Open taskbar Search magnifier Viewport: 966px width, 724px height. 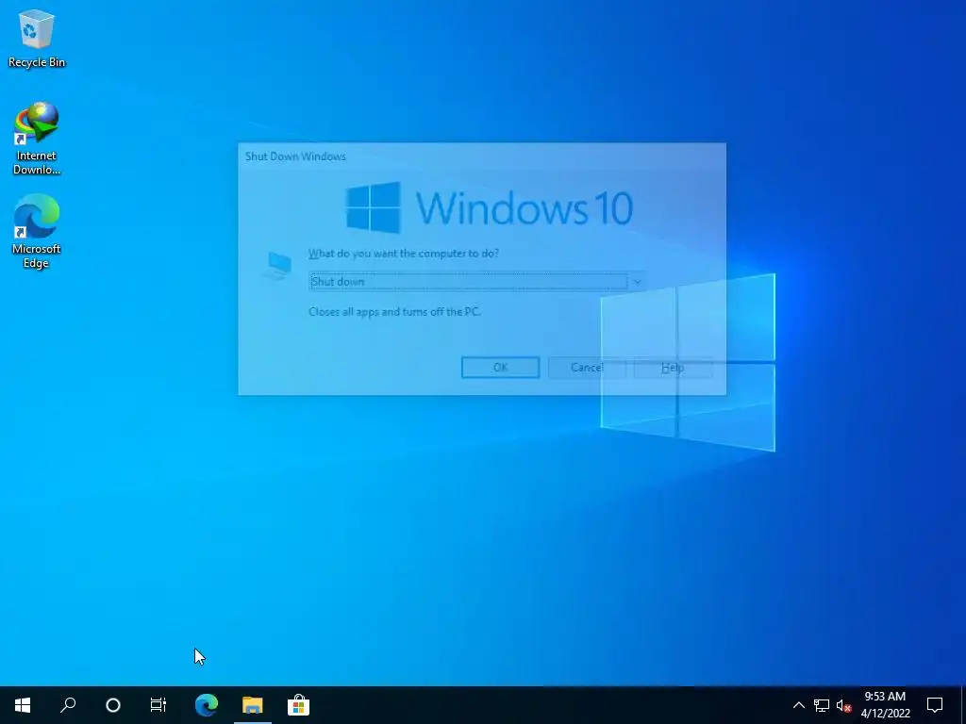[68, 705]
